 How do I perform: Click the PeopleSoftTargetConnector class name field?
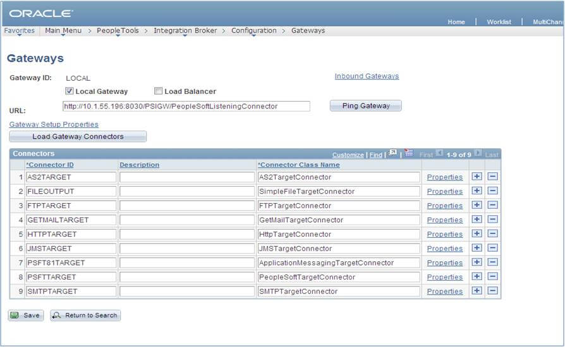coord(339,277)
